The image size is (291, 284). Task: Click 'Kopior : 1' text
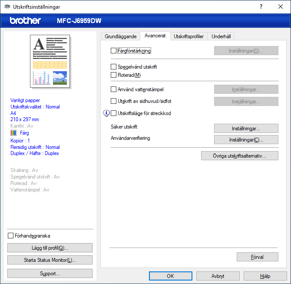[x=20, y=141]
